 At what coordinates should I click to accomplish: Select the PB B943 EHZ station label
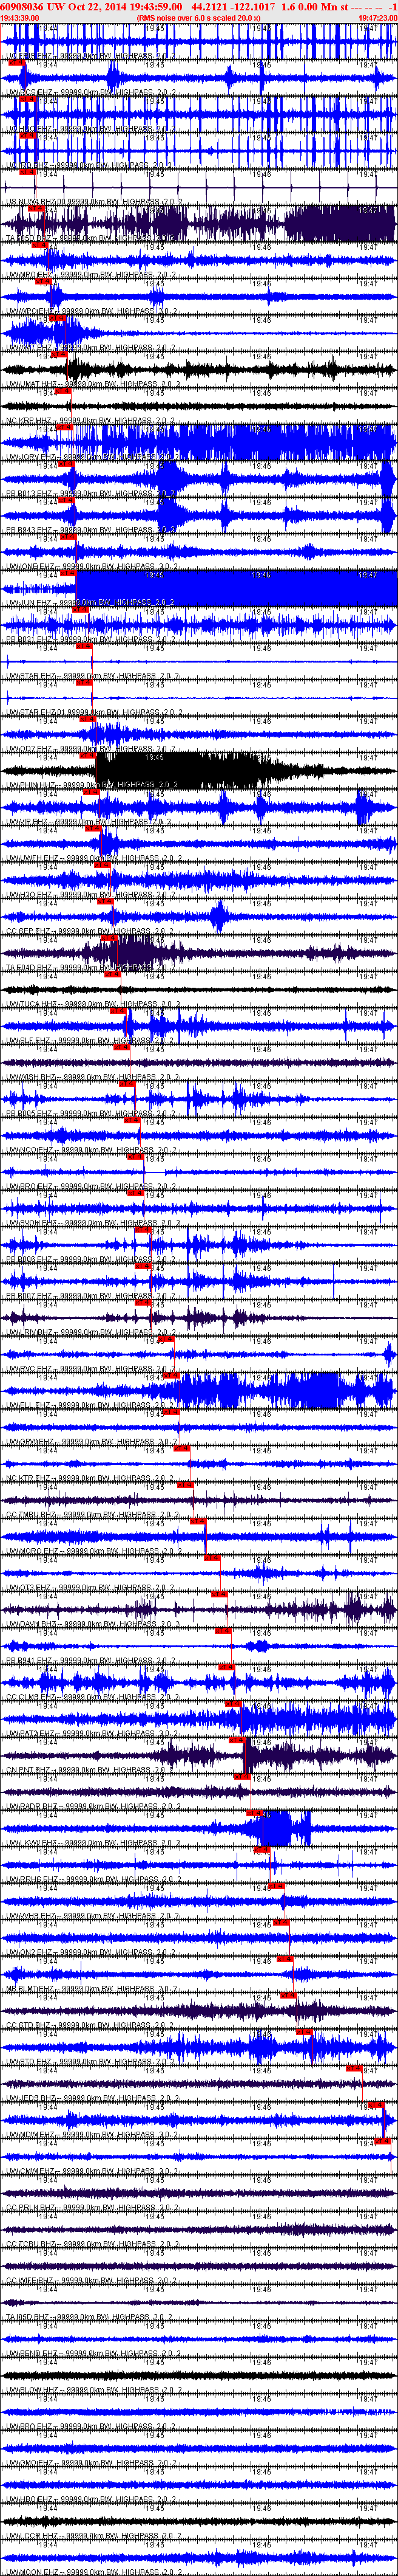click(91, 529)
